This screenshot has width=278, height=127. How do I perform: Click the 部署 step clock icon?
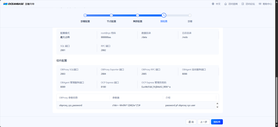[190, 15]
